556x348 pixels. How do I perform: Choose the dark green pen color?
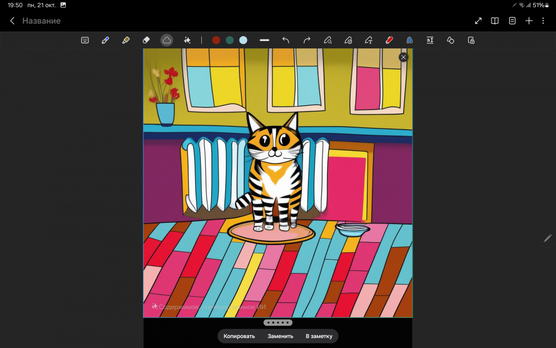click(x=230, y=41)
